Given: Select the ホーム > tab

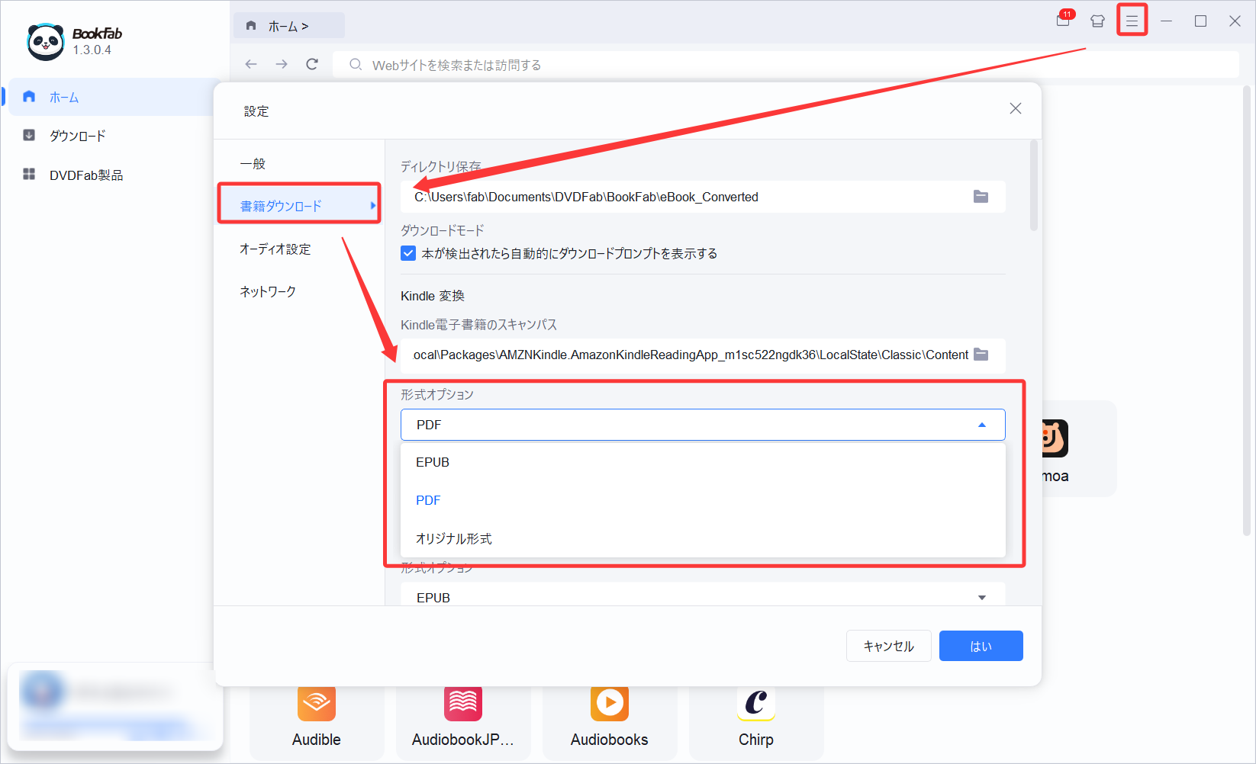Looking at the screenshot, I should [x=288, y=26].
